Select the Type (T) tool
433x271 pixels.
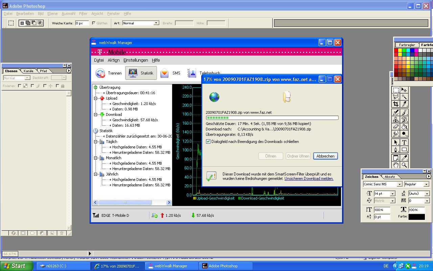coord(404,142)
